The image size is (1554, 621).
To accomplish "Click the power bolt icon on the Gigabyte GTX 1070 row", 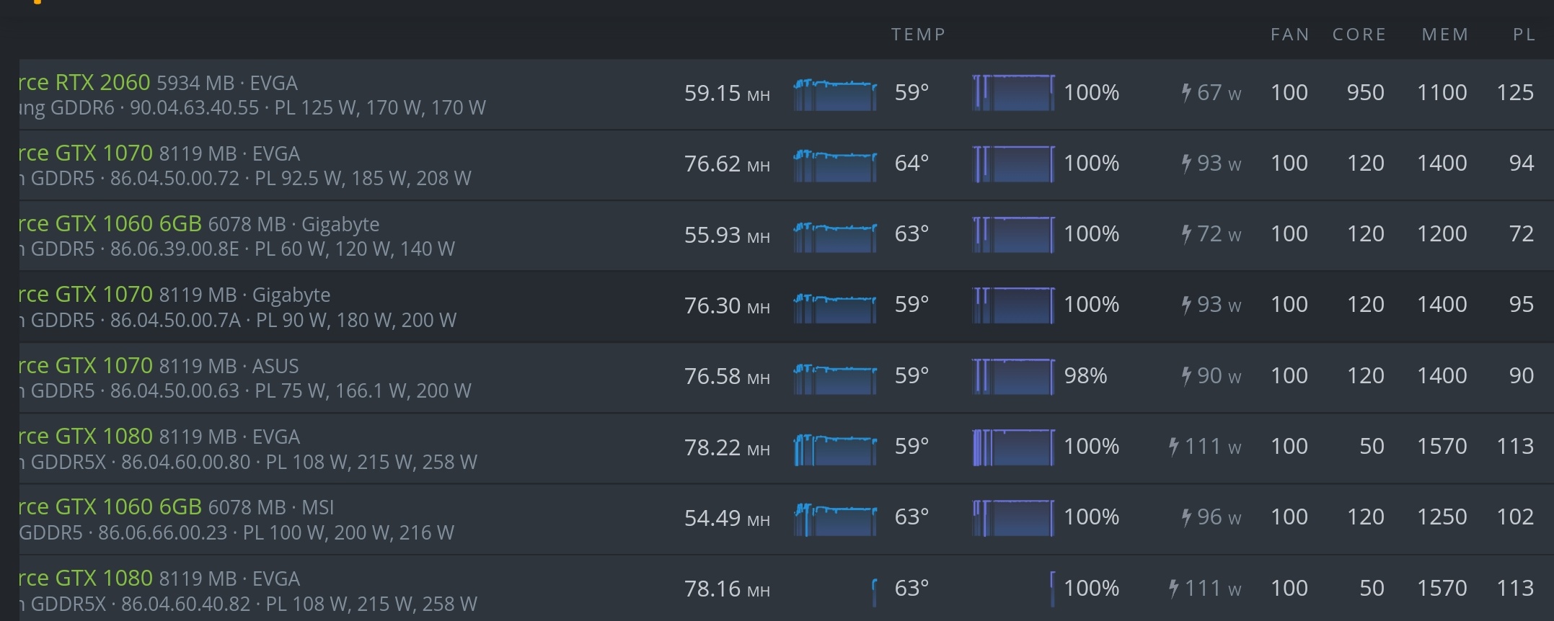I will (1186, 304).
